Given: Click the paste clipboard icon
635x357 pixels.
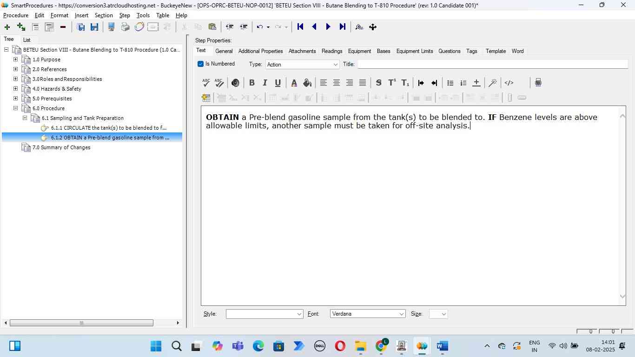Looking at the screenshot, I should [212, 27].
